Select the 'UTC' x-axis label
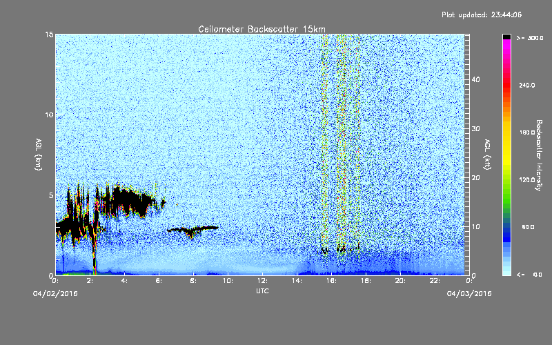 point(262,290)
